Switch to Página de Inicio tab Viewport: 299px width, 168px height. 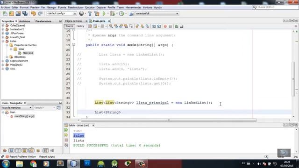74,21
